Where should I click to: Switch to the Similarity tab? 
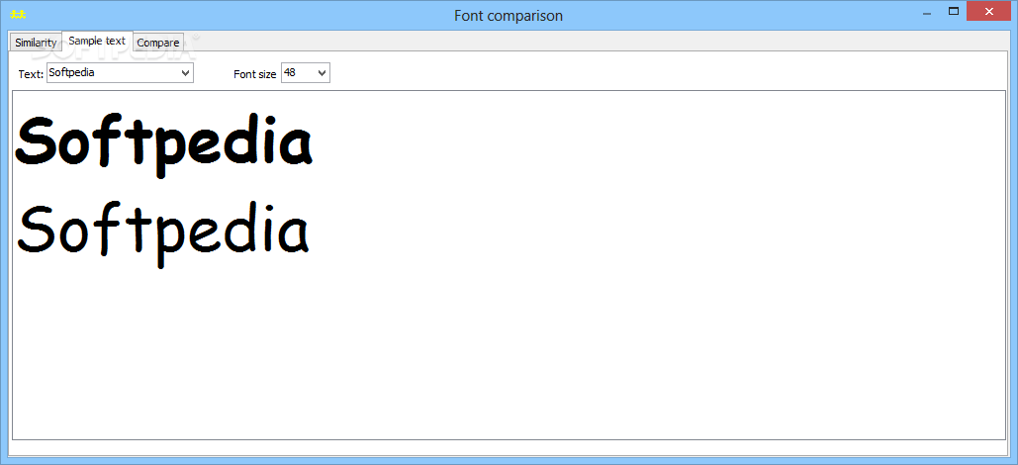coord(36,43)
